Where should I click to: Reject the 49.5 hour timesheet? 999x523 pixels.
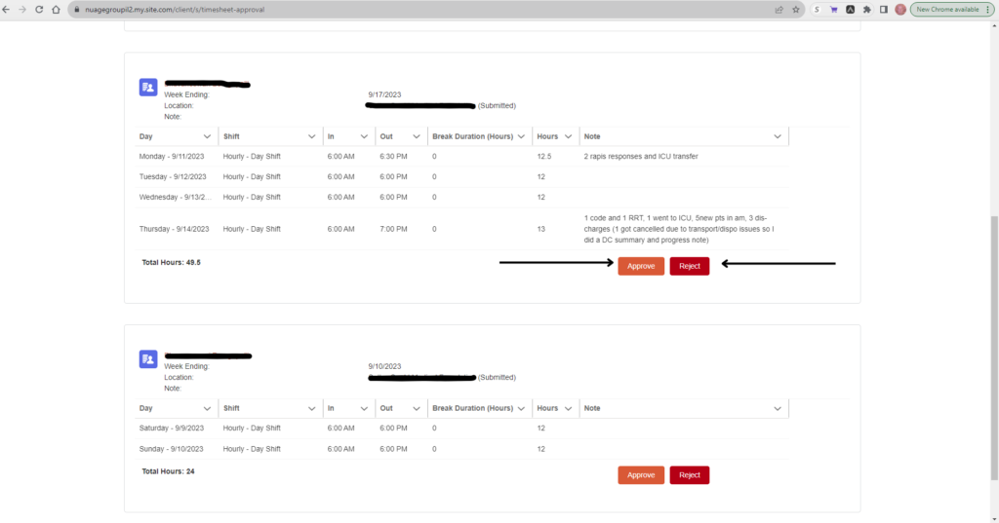[x=689, y=266]
